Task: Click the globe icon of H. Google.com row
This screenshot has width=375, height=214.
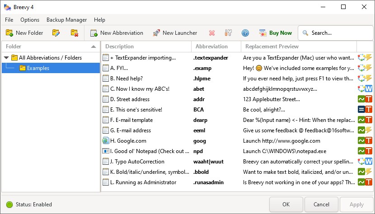Action: point(105,141)
